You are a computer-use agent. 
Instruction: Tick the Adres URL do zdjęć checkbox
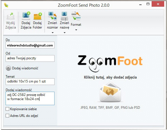tap(7, 116)
